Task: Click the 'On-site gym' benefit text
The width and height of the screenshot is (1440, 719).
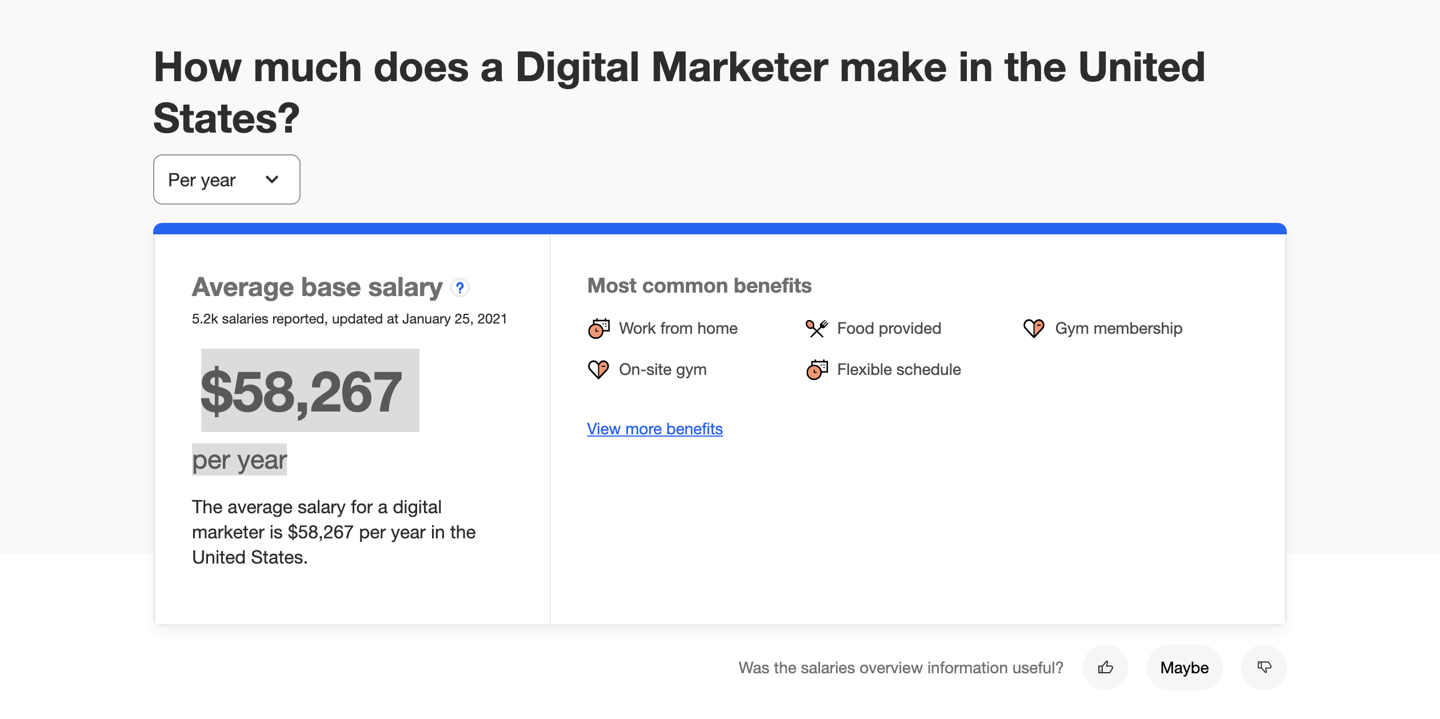Action: coord(663,370)
